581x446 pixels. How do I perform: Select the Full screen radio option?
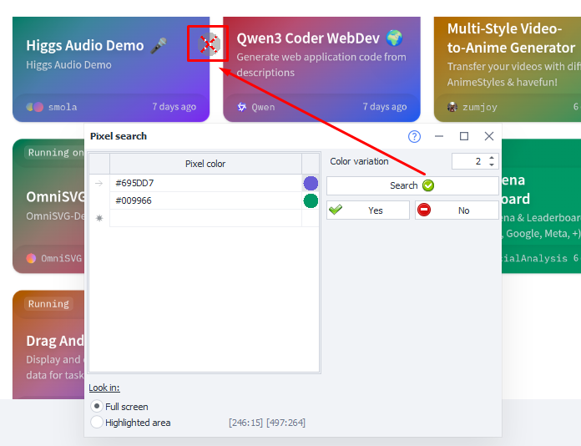(97, 407)
